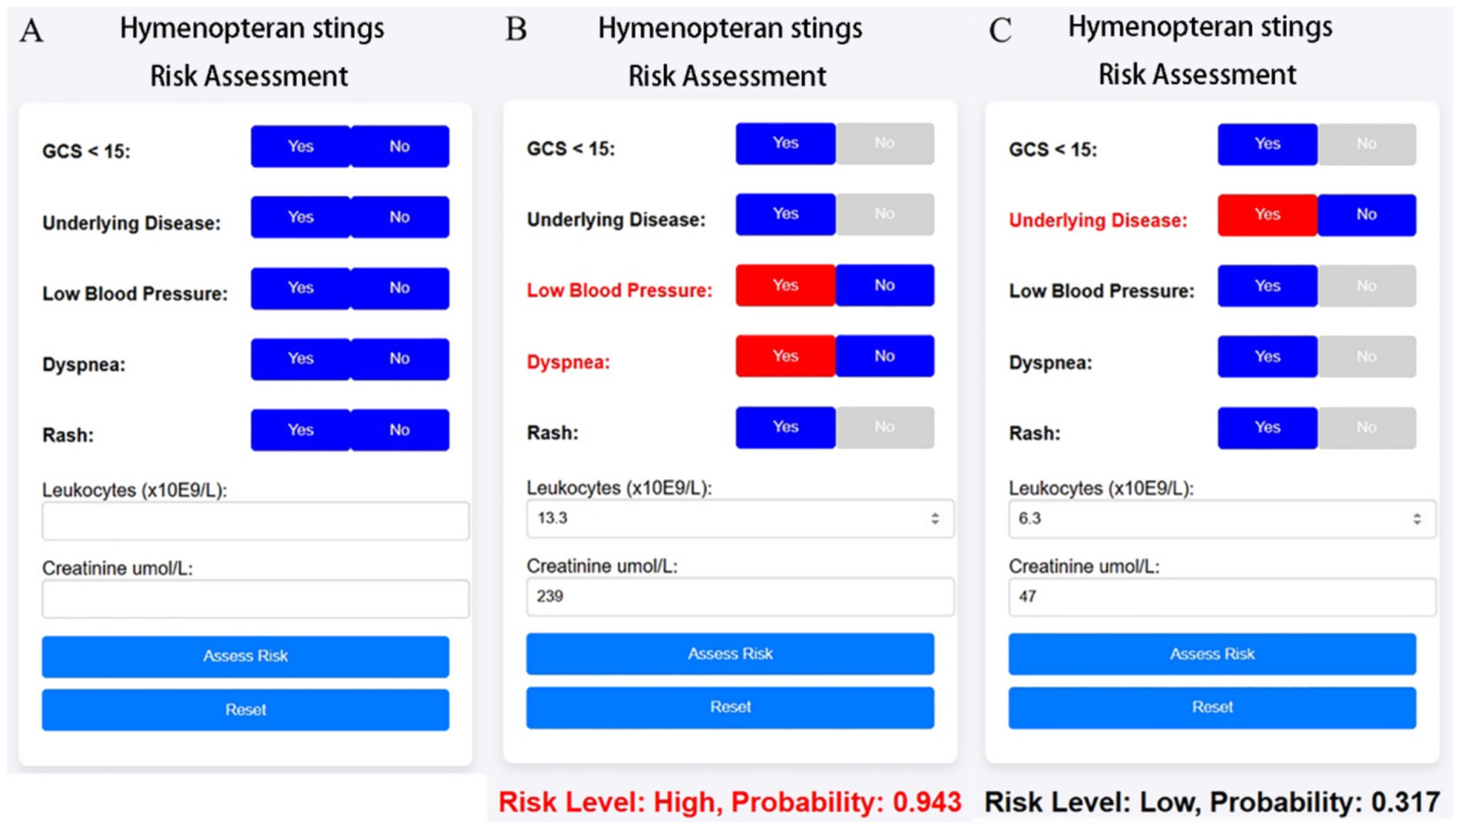Click Assess Risk button in panel C
The image size is (1460, 829).
[1212, 654]
